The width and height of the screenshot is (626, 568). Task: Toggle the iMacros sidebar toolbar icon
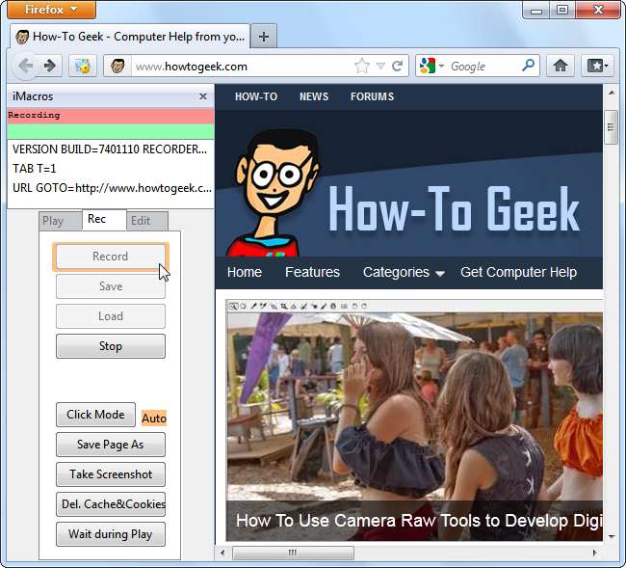coord(83,66)
